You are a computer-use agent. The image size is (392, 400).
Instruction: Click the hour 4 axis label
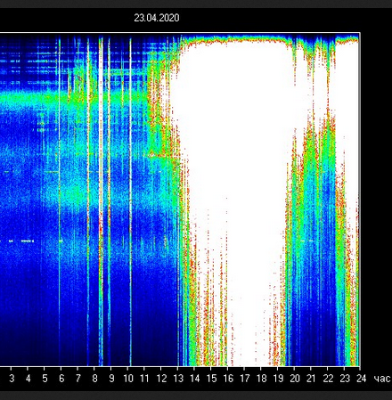[x=29, y=379]
